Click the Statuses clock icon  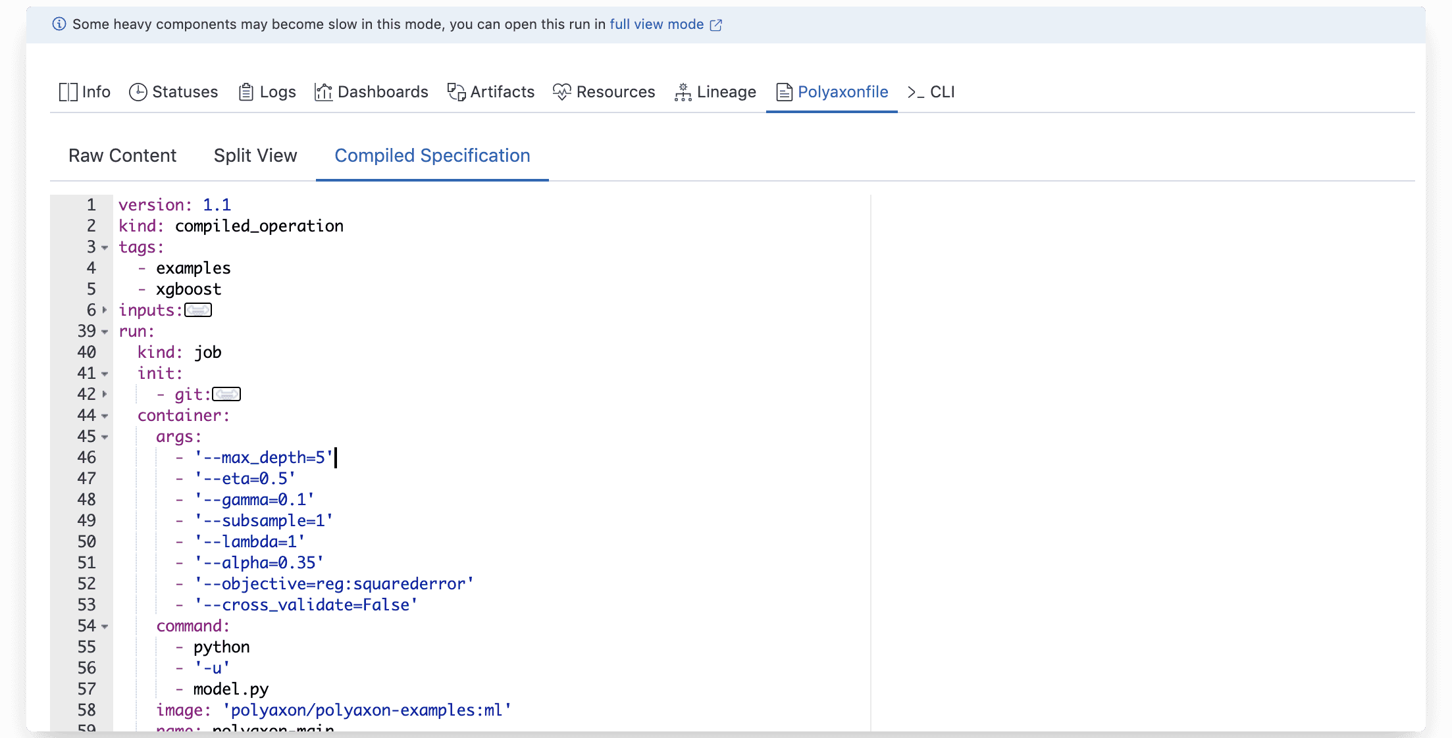[x=138, y=93]
